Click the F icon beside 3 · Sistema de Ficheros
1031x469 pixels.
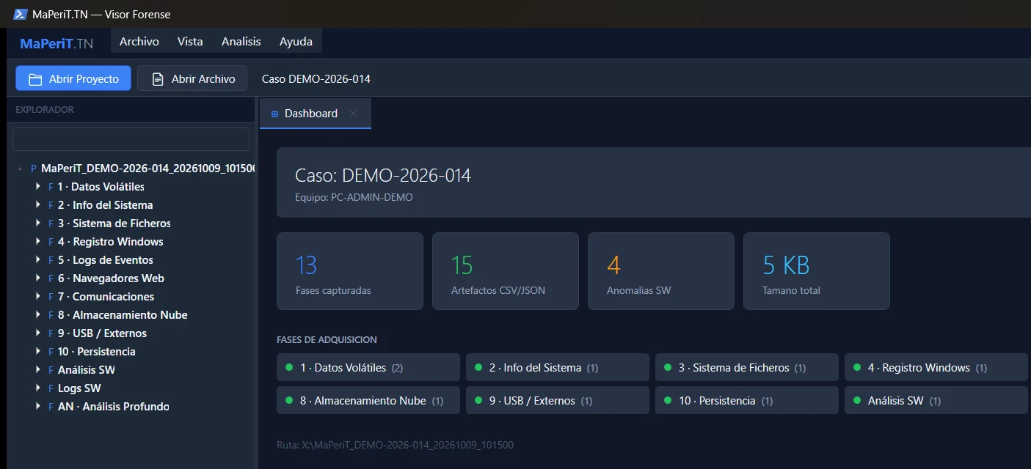click(51, 224)
